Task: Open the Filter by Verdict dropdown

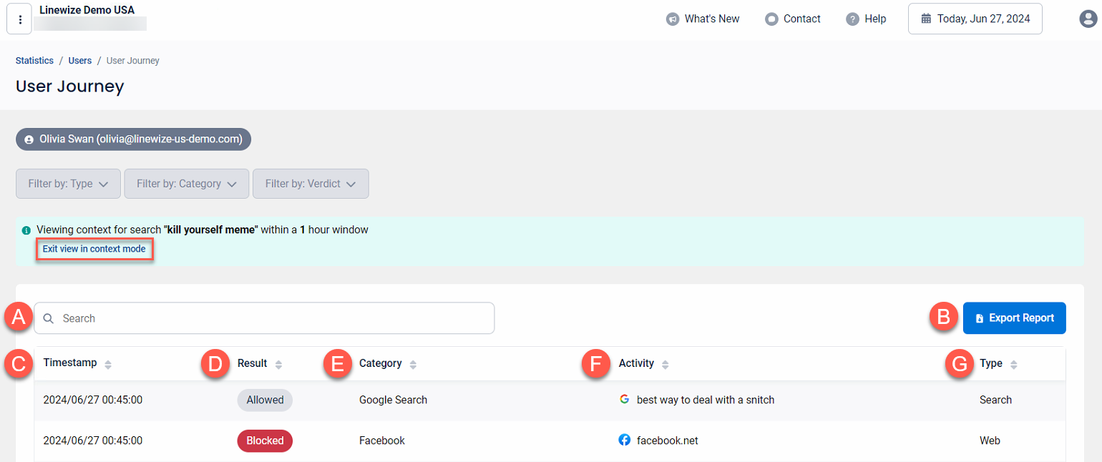Action: (x=310, y=183)
